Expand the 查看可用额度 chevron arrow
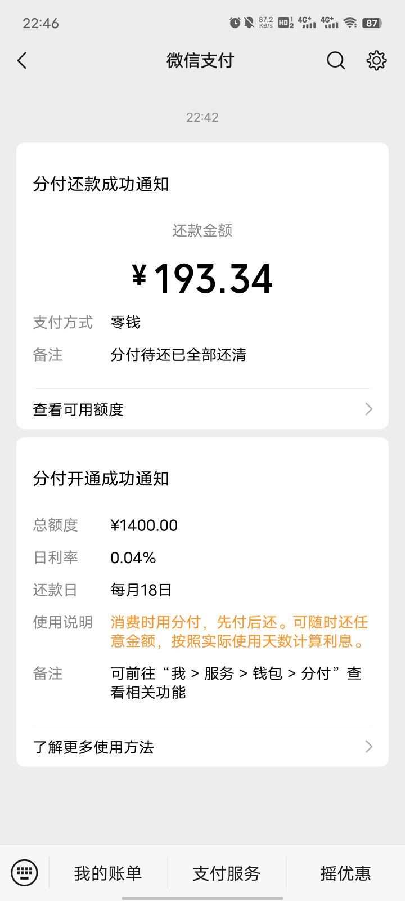The height and width of the screenshot is (901, 405). click(368, 409)
